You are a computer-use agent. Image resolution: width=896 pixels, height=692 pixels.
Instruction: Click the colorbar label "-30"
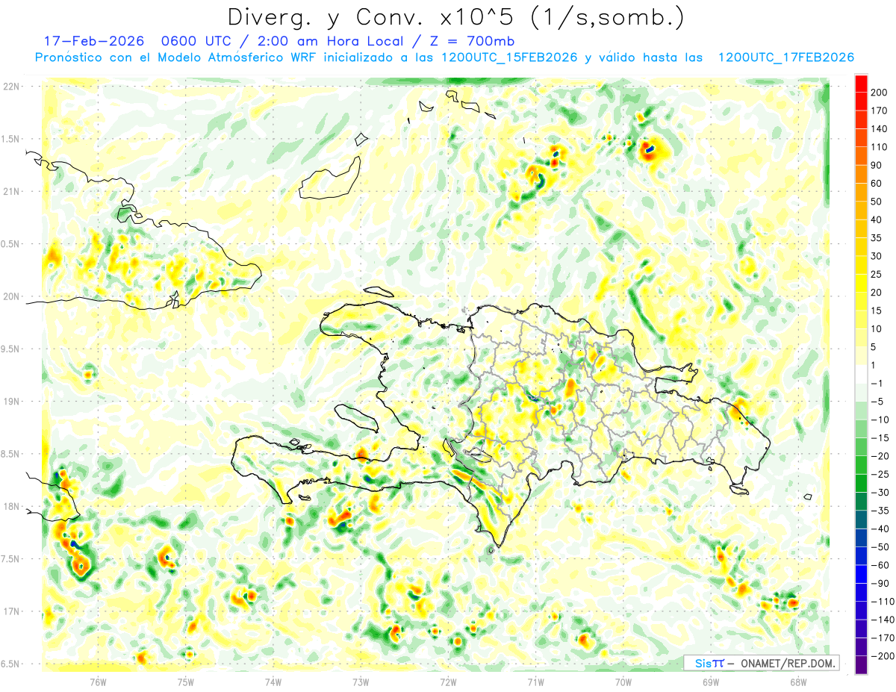point(880,493)
